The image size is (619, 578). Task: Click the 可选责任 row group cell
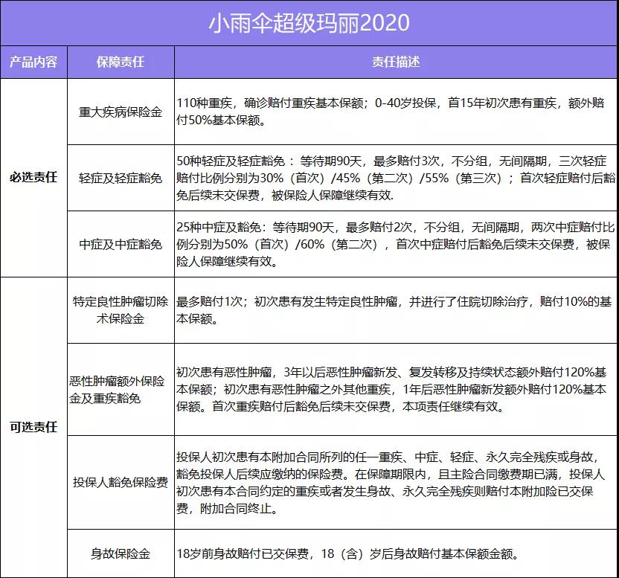click(33, 427)
